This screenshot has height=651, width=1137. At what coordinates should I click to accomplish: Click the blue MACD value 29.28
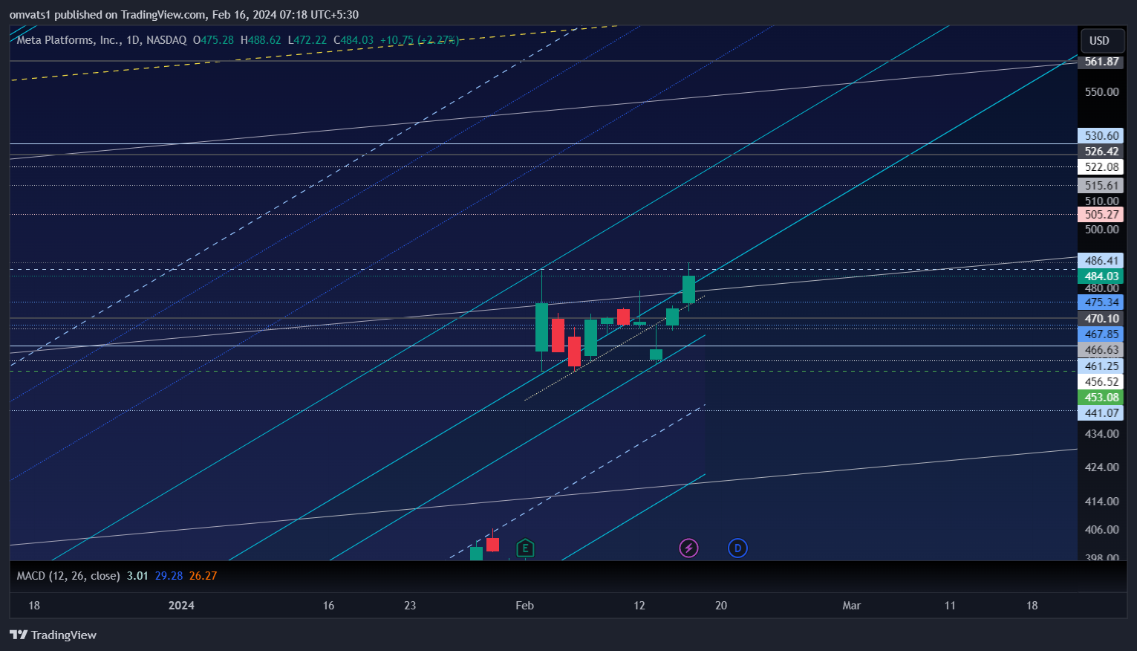[x=169, y=576]
